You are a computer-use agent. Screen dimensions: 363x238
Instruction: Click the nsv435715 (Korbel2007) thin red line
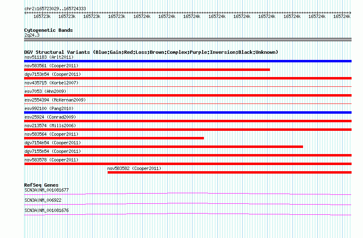[x=188, y=86]
